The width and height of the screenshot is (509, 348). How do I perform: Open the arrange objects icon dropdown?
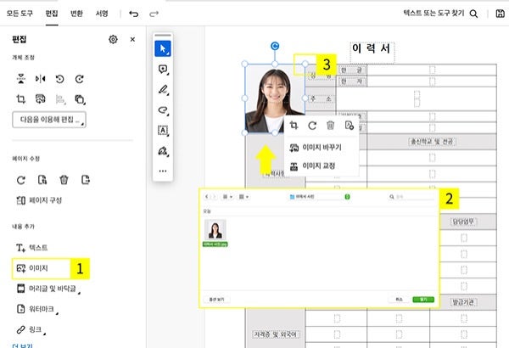tap(80, 99)
